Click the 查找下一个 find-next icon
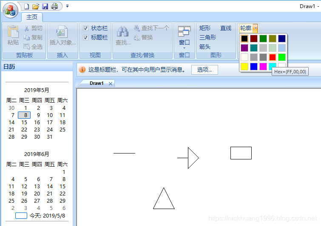This screenshot has width=321, height=226. (x=137, y=28)
